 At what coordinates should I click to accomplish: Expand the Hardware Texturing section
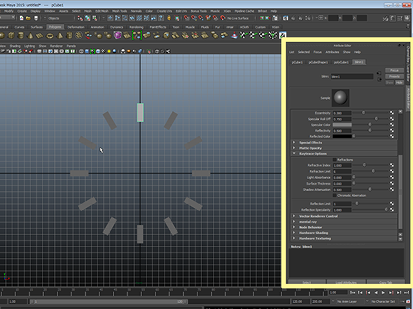point(344,238)
